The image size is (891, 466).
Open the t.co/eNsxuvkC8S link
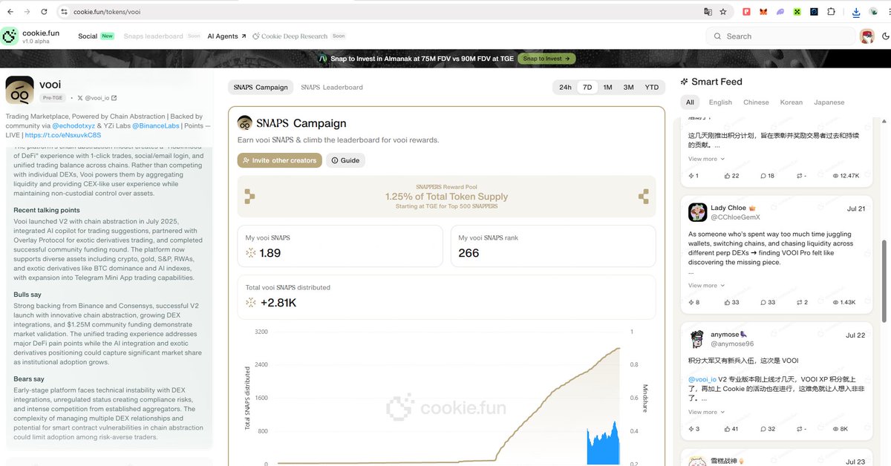pos(62,136)
